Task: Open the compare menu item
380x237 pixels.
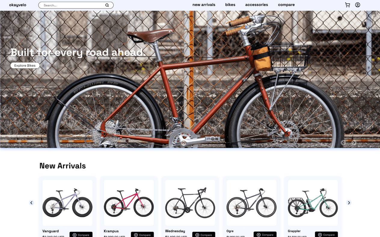Action: pos(286,5)
